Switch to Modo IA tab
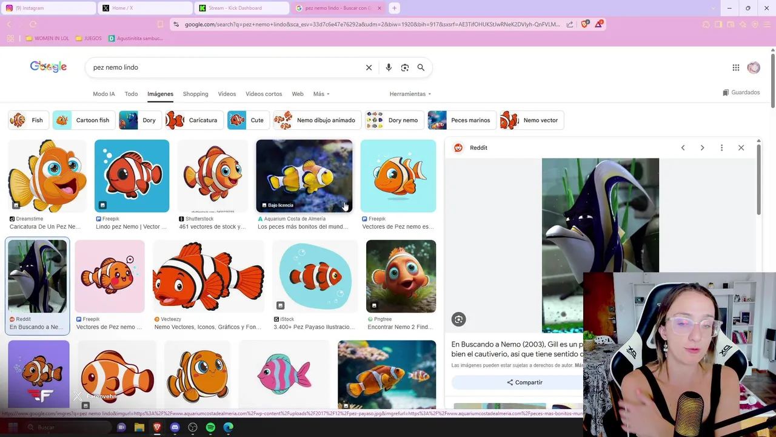776x437 pixels. 104,94
